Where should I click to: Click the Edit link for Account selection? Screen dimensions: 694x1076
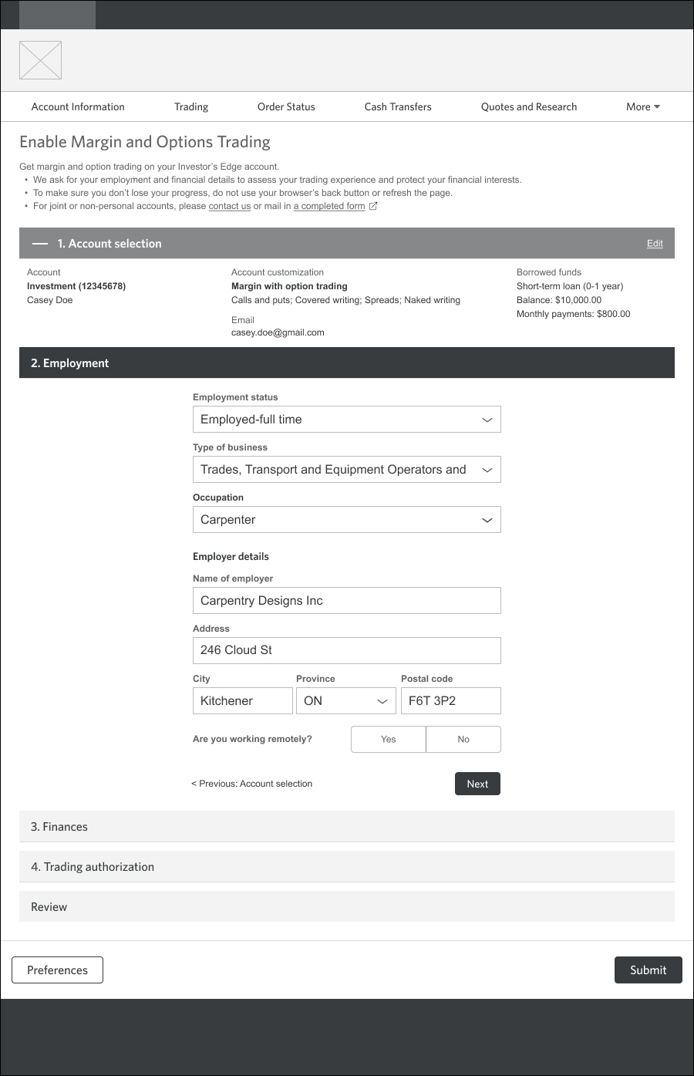click(655, 243)
